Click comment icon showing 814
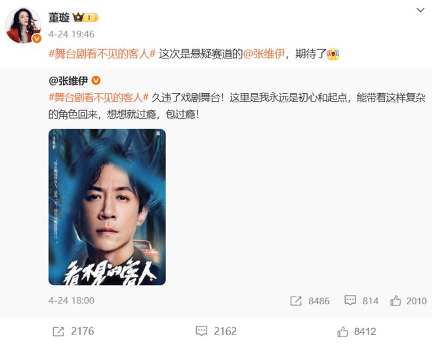433x345 pixels. click(350, 300)
